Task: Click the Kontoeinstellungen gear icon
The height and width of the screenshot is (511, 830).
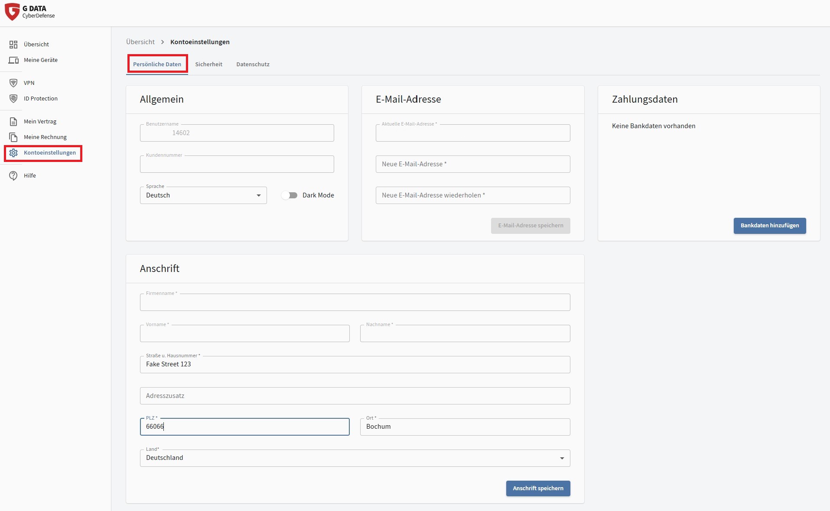Action: tap(13, 153)
